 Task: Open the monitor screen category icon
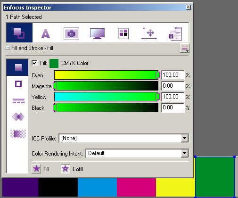tap(97, 33)
